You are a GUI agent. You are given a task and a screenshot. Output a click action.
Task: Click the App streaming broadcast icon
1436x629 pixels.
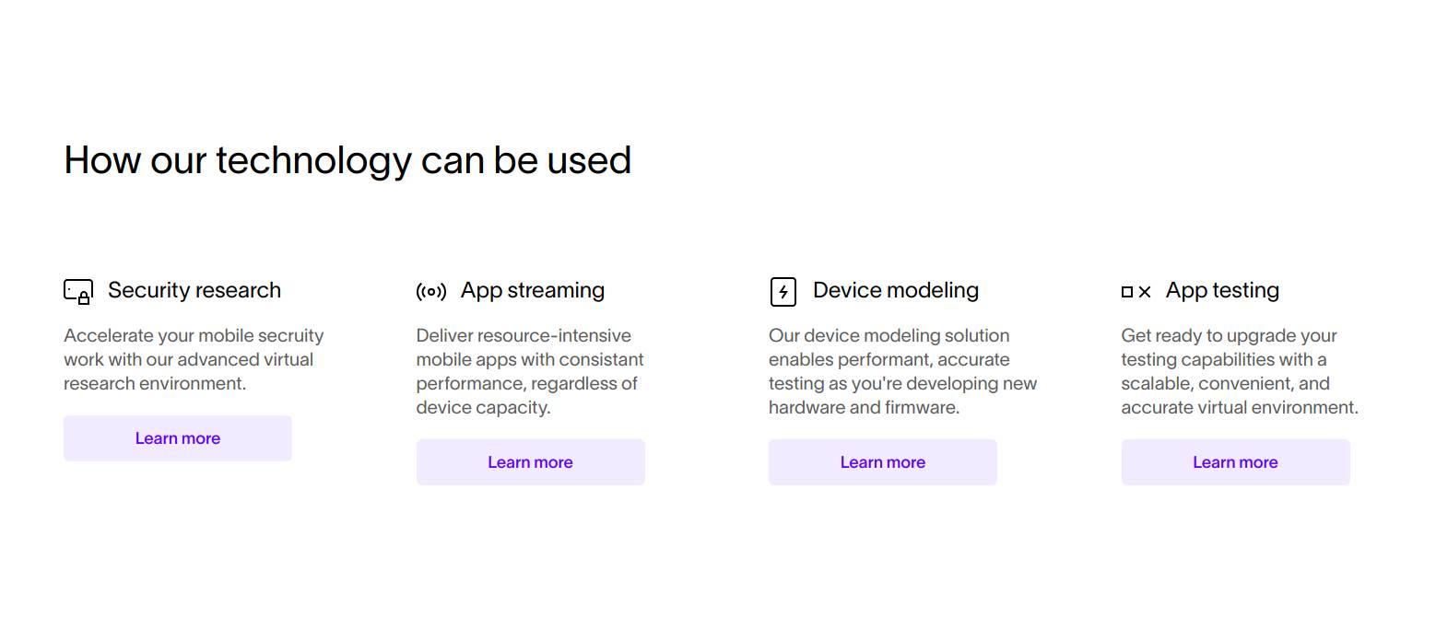pos(431,292)
